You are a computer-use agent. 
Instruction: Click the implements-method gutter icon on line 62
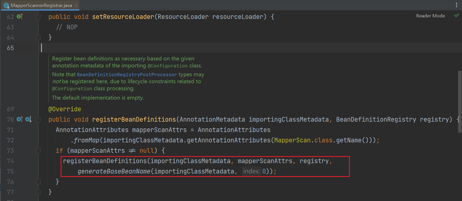click(20, 17)
